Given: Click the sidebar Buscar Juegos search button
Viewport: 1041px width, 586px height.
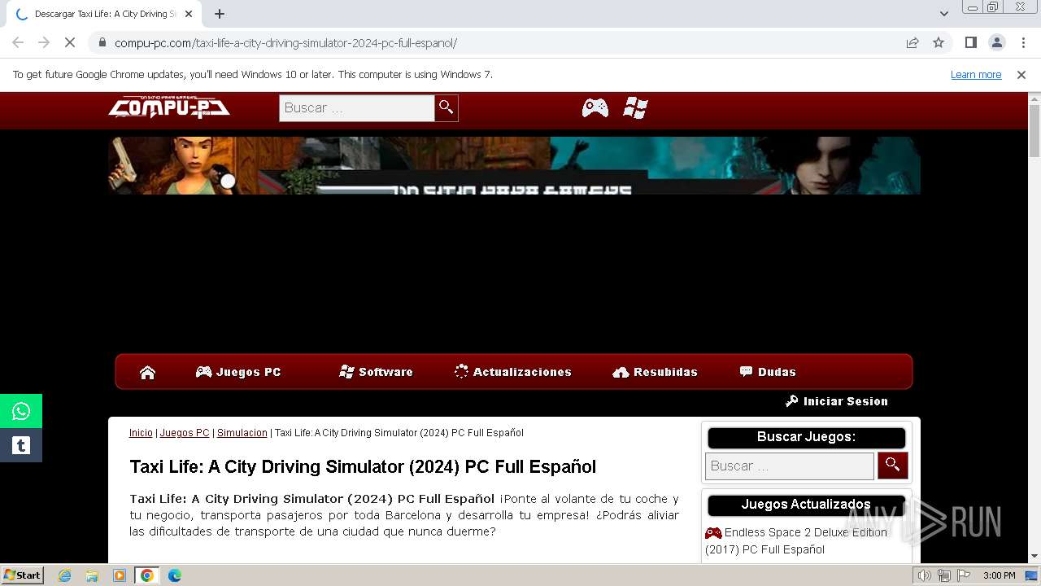Looking at the screenshot, I should (x=892, y=466).
